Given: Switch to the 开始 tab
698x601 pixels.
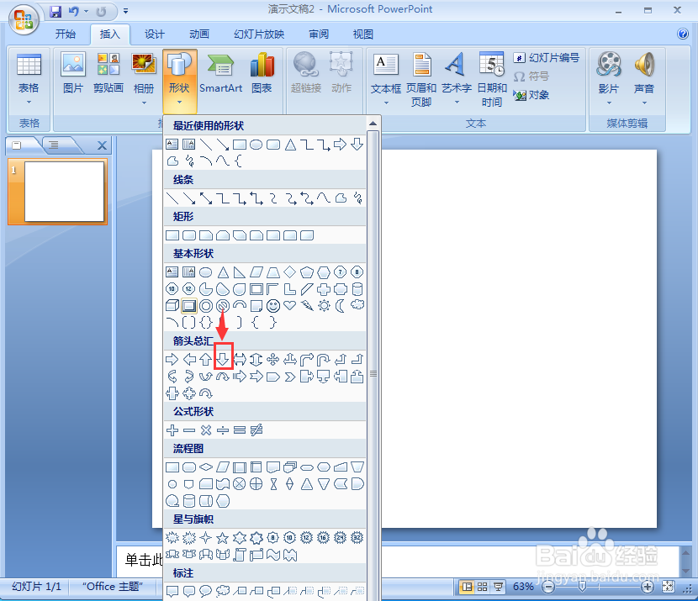Looking at the screenshot, I should [x=66, y=34].
